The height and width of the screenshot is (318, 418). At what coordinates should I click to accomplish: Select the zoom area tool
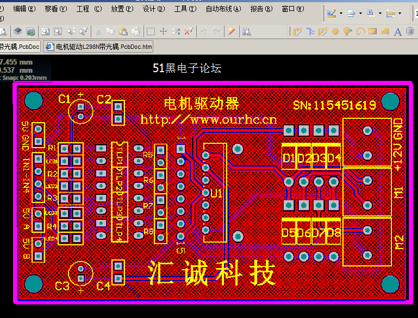point(58,31)
